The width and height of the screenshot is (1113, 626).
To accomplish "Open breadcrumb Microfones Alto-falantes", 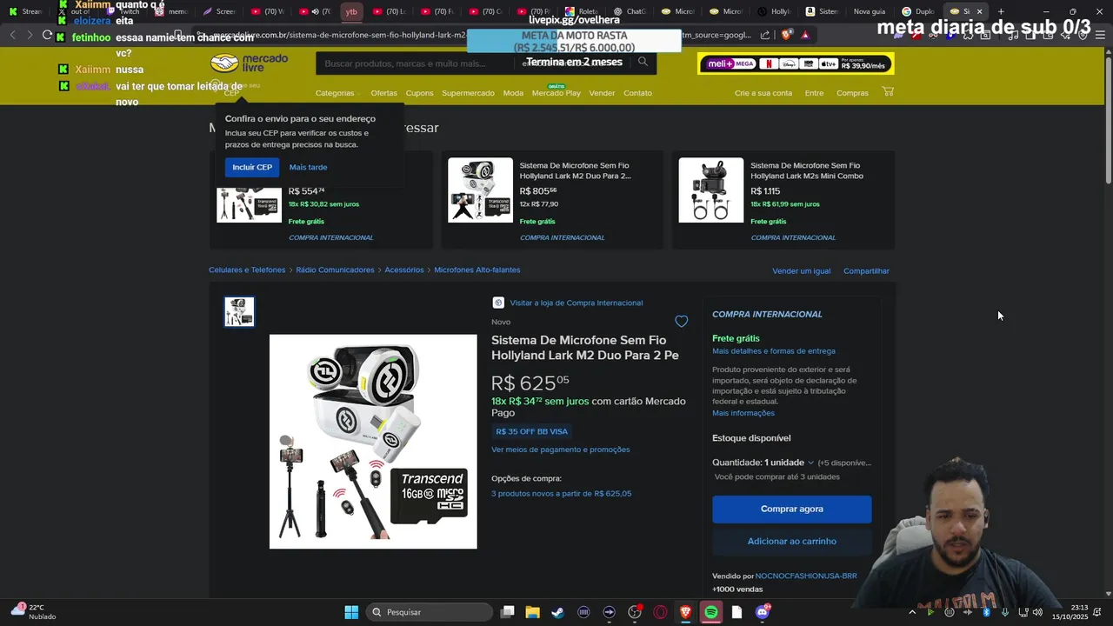I will click(477, 270).
